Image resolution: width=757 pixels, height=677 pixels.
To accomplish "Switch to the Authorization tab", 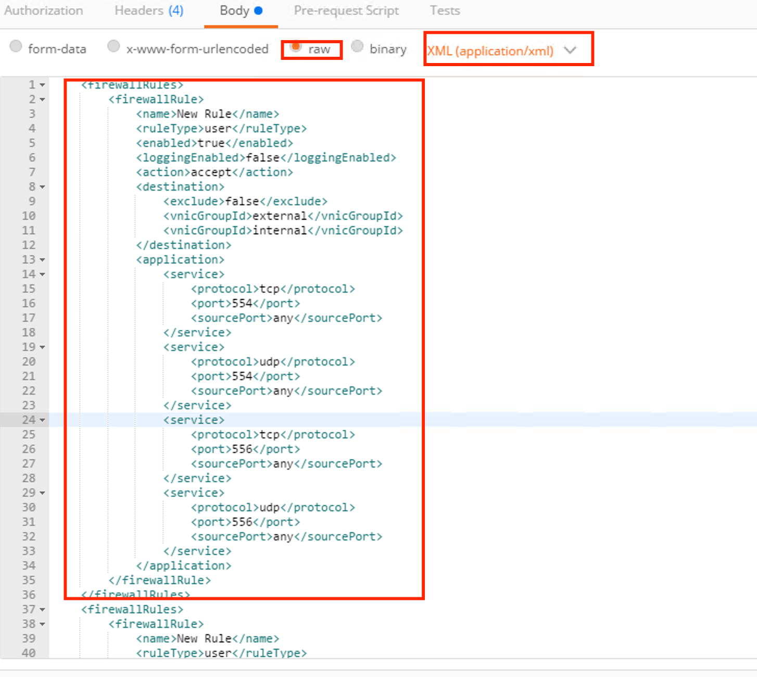I will tap(44, 10).
